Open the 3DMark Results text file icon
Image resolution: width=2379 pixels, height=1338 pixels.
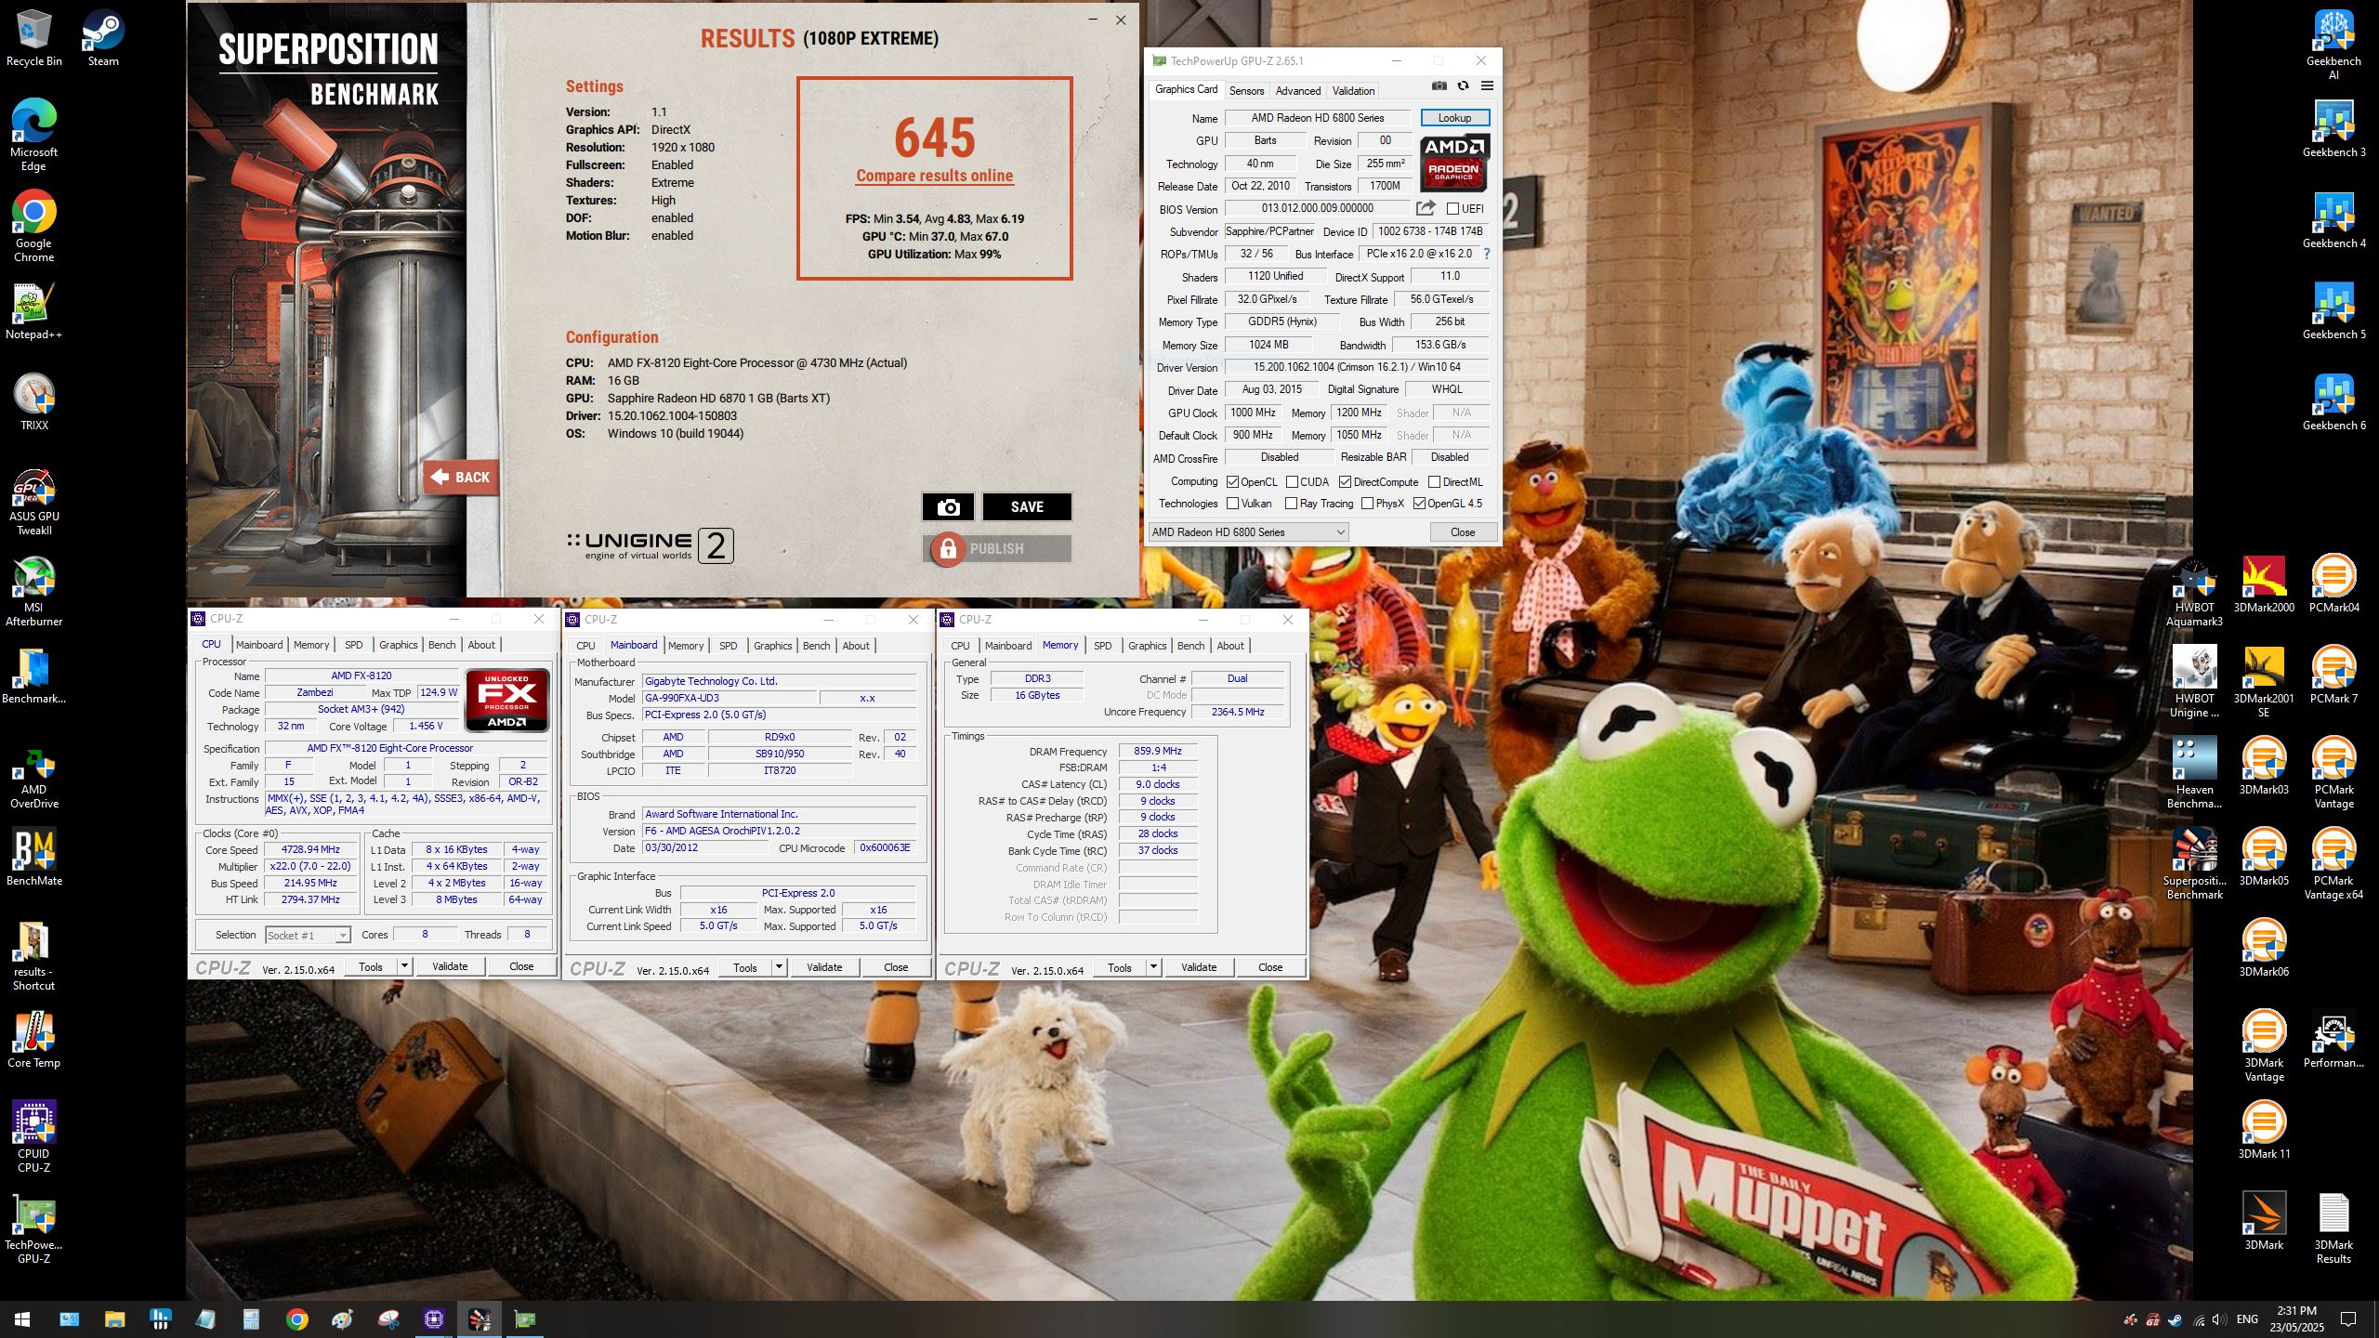click(x=2333, y=1228)
